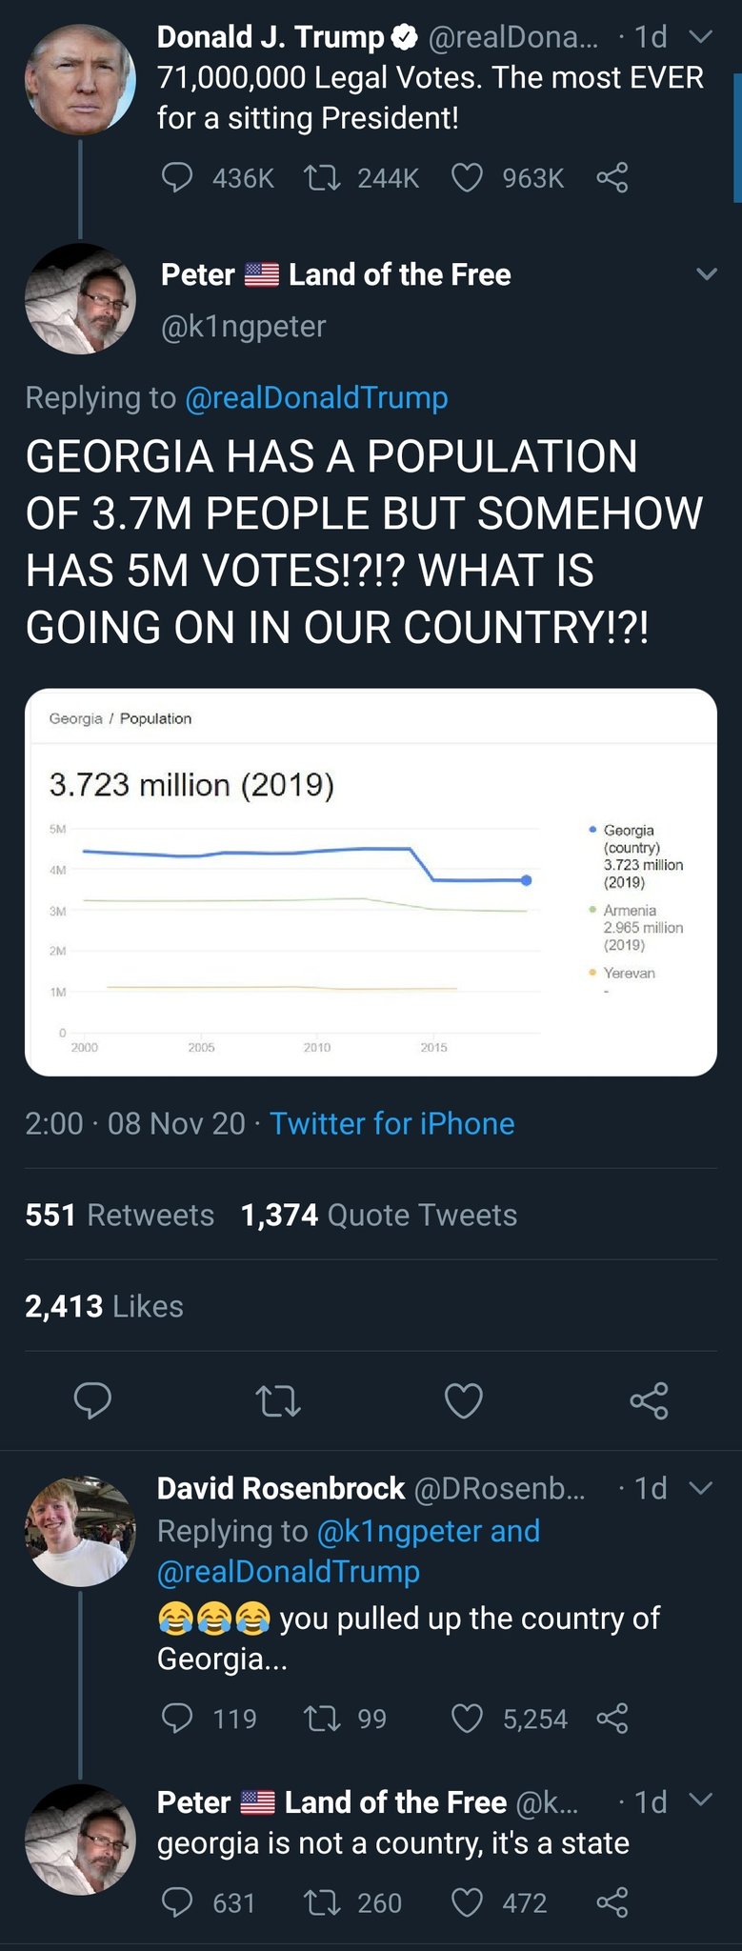Like Peter's main Georgia population tweet

(464, 1400)
